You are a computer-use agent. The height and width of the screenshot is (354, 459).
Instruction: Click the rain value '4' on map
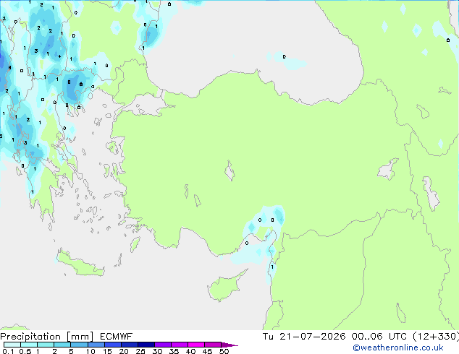(59, 56)
